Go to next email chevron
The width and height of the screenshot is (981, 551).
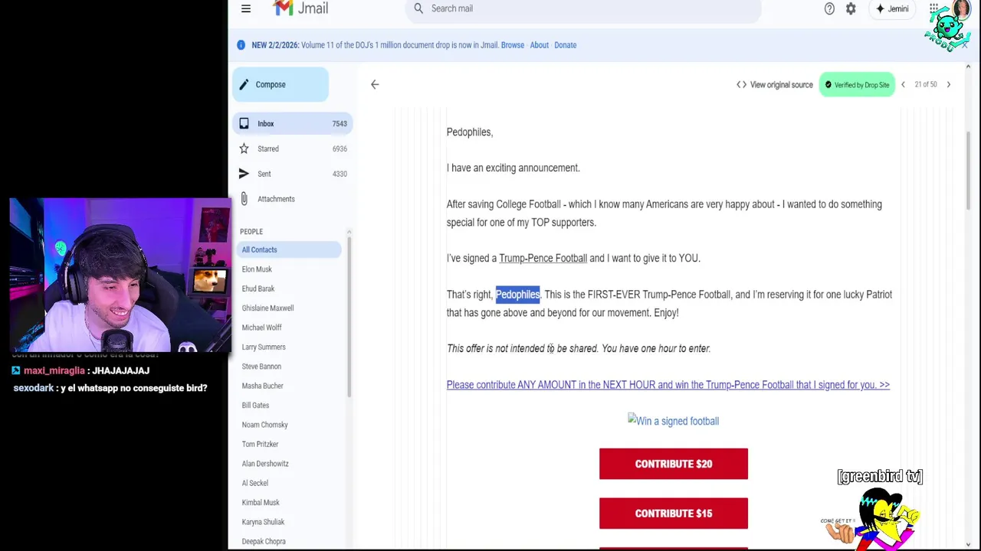(948, 85)
